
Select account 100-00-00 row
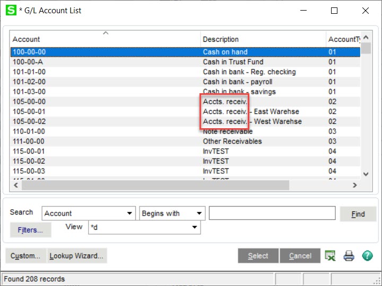185,52
